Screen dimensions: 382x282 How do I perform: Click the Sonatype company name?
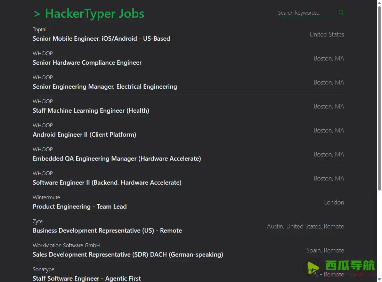click(x=43, y=269)
